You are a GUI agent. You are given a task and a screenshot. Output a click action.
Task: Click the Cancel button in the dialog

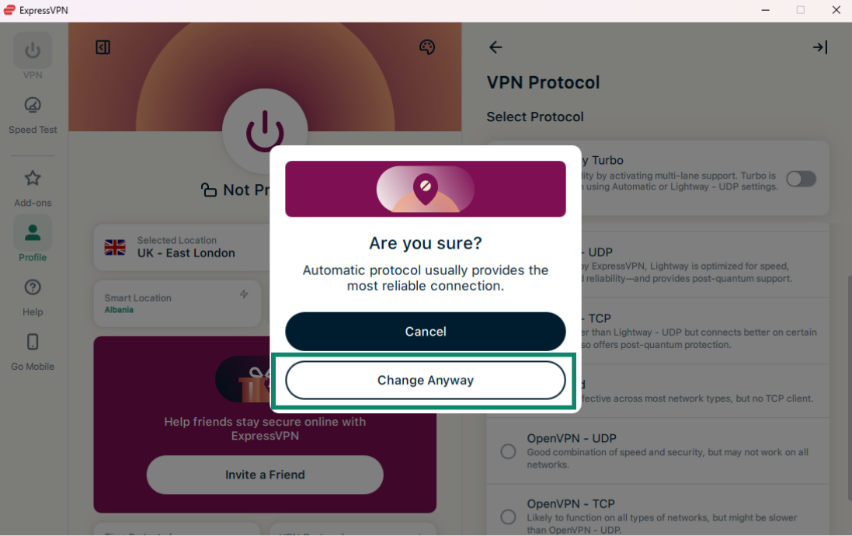coord(426,332)
